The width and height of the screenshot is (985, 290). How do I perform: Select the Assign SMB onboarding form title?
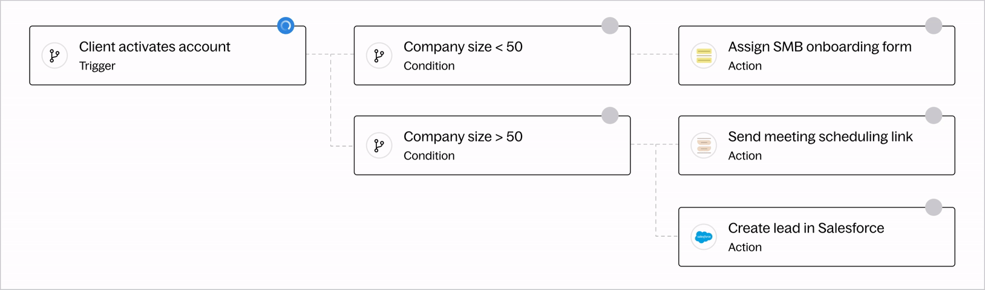tap(819, 47)
